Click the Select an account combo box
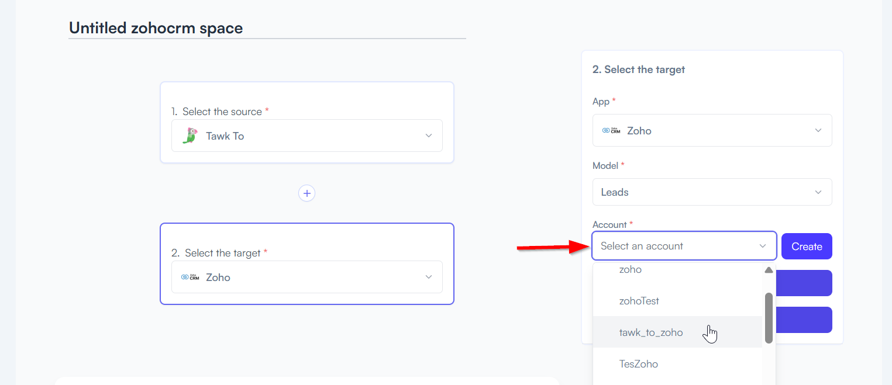Viewport: 892px width, 385px height. [x=684, y=246]
